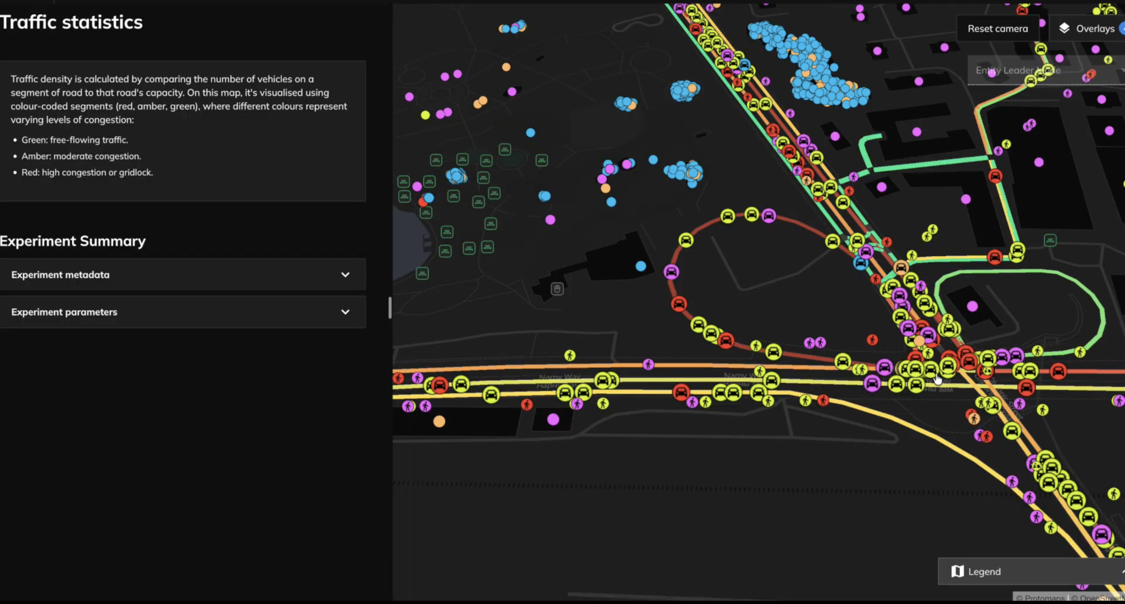The image size is (1125, 604).
Task: Click the blue Overlays count badge
Action: [x=1122, y=29]
